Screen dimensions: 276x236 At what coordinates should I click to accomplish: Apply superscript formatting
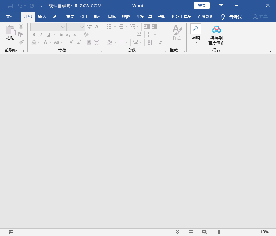pos(76,34)
